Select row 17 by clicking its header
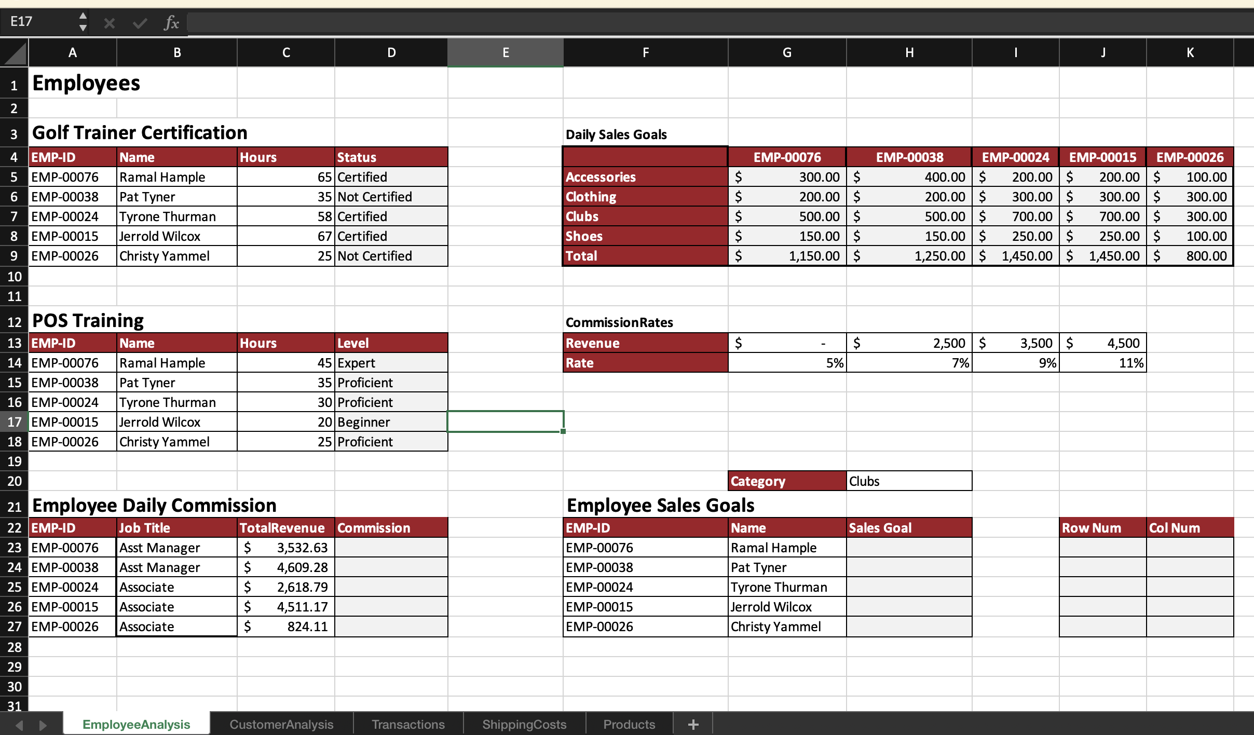The width and height of the screenshot is (1254, 735). tap(14, 421)
